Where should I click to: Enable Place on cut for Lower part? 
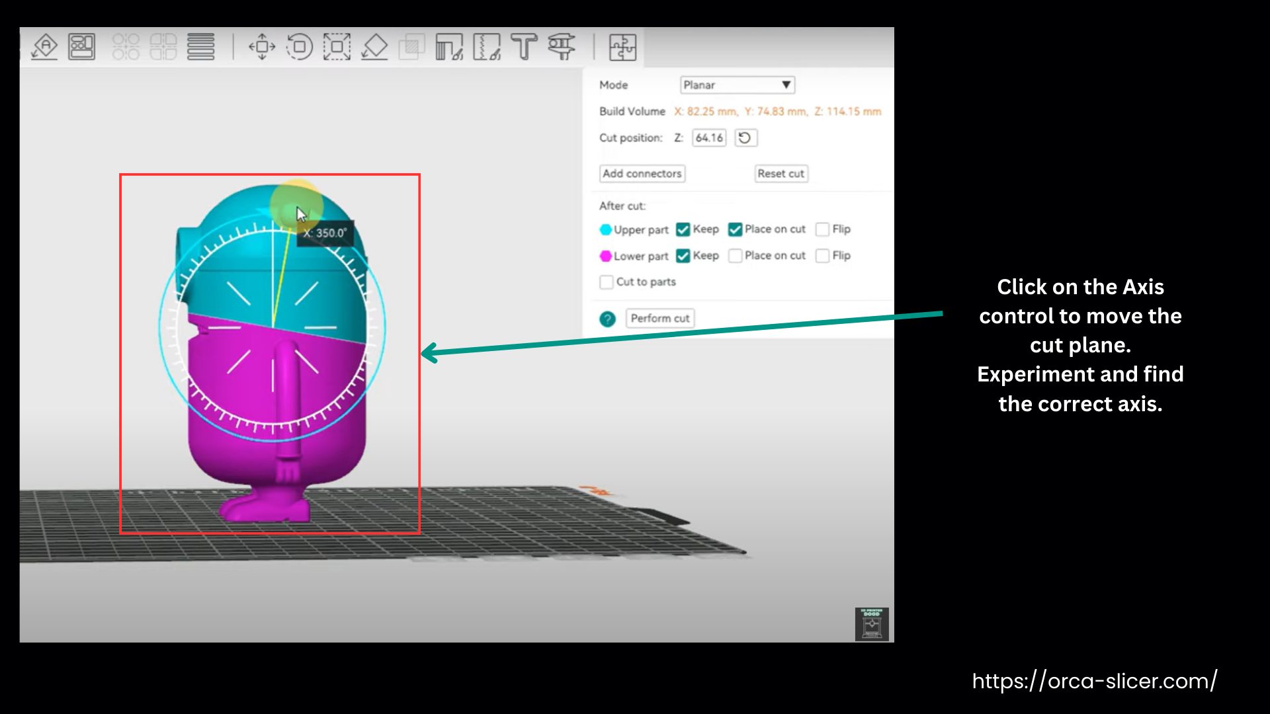tap(735, 256)
